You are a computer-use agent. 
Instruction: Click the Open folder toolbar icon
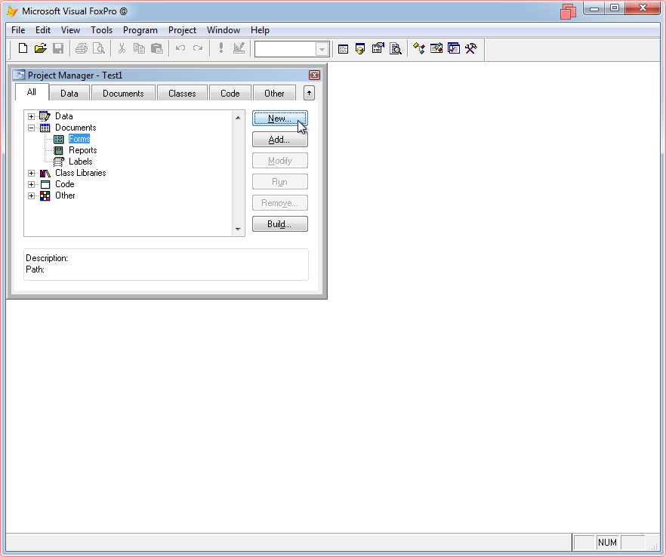[x=40, y=48]
